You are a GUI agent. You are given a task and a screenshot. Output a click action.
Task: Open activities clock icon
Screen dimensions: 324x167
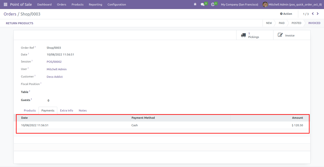tap(213, 4)
